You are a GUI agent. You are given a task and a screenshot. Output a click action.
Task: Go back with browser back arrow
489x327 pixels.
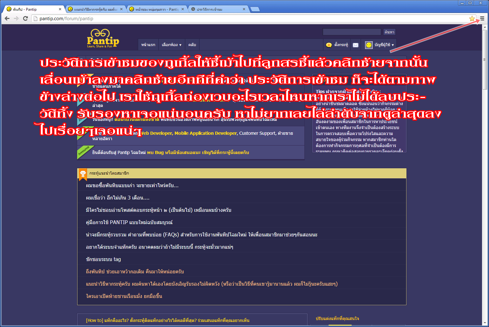pyautogui.click(x=7, y=19)
